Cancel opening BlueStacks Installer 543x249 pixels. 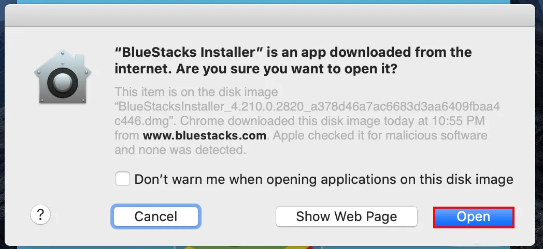coord(156,216)
